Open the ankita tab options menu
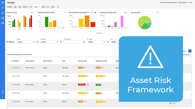The width and height of the screenshot is (195, 109). point(39,7)
